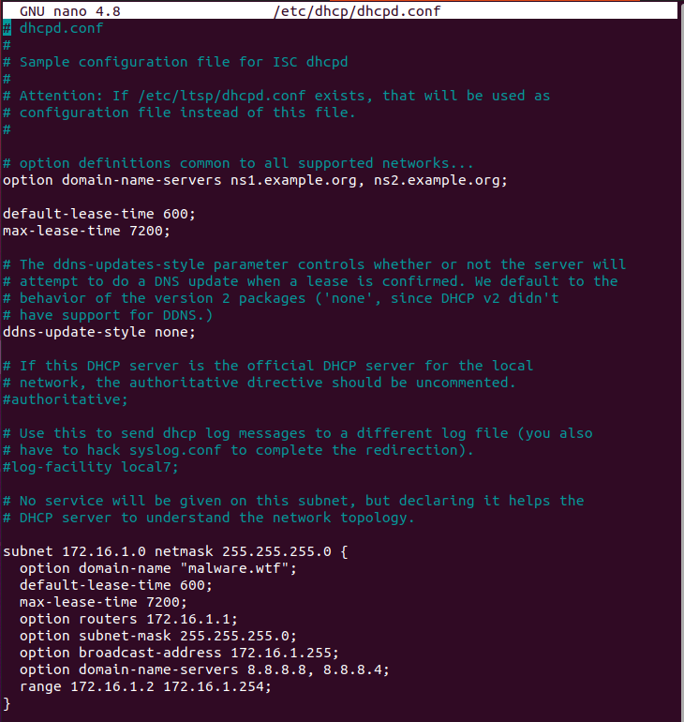Click the subnet 172.16.1.0 declaration line
684x722 pixels.
[x=175, y=551]
